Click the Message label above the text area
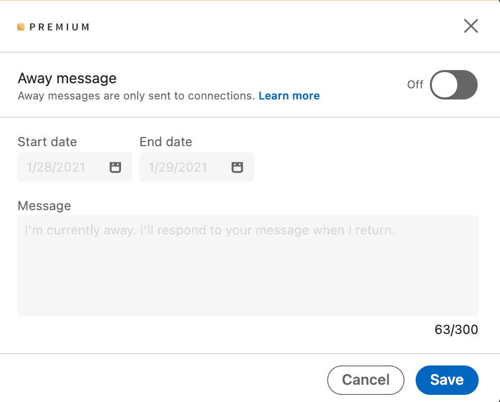Viewport: 500px width, 402px height. 44,206
